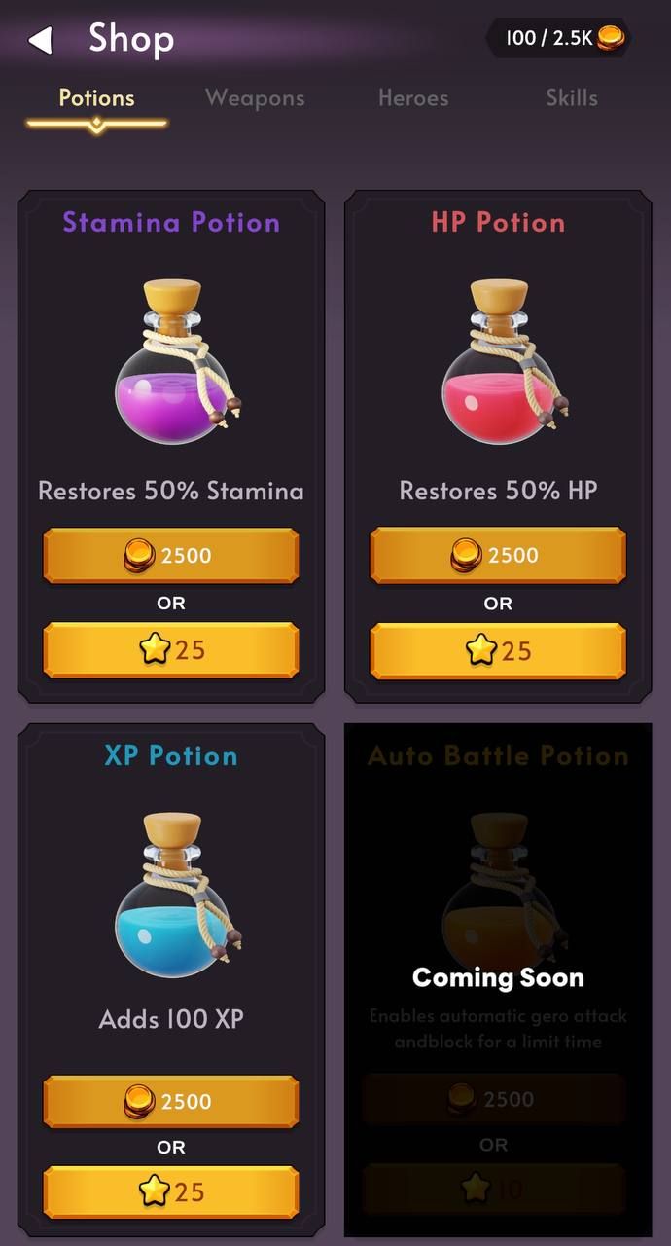Buy Stamina Potion for 25 stars

point(171,649)
